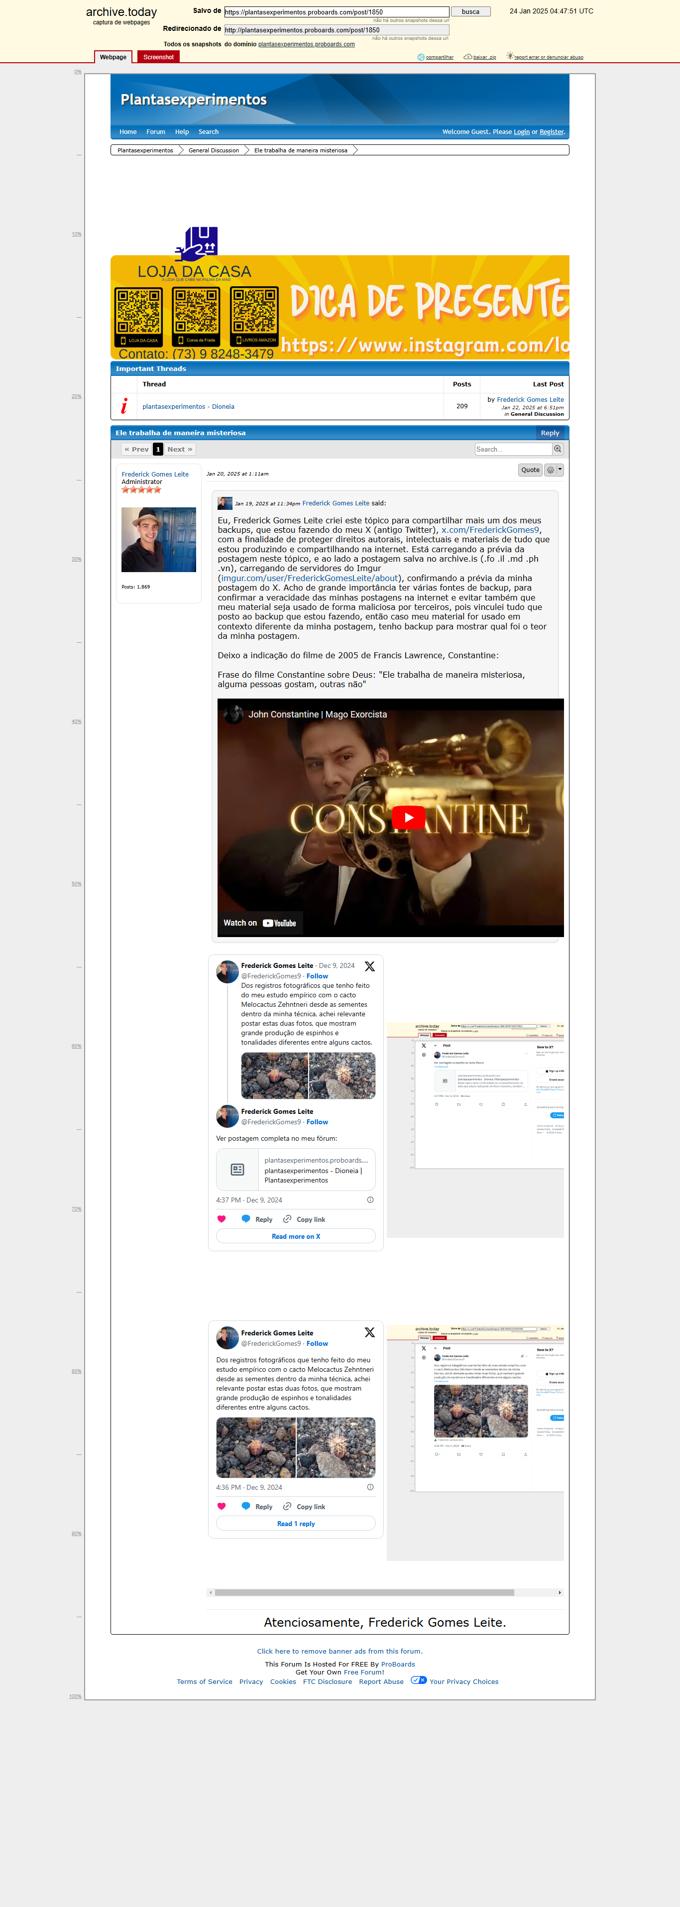Click the report error or abuse icon

tap(510, 56)
